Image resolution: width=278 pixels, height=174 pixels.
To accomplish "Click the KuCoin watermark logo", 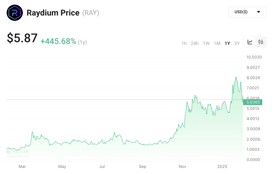I will (x=17, y=152).
